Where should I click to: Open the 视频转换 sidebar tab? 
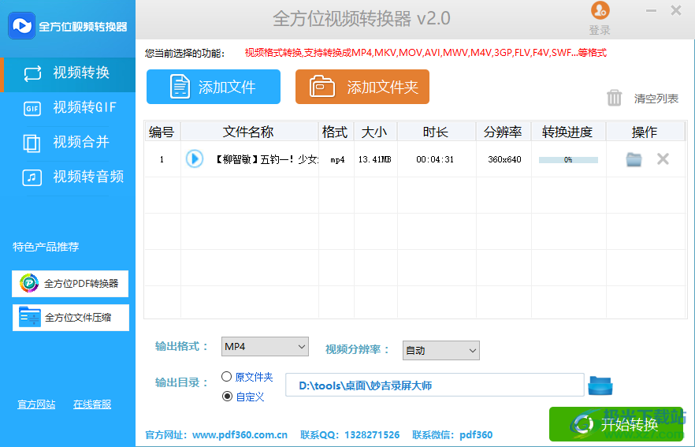point(68,73)
